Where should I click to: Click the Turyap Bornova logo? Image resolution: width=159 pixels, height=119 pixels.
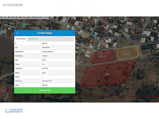(14, 111)
